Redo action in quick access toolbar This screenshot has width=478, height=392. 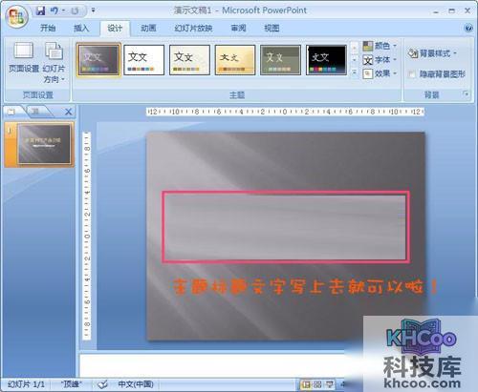[x=76, y=10]
